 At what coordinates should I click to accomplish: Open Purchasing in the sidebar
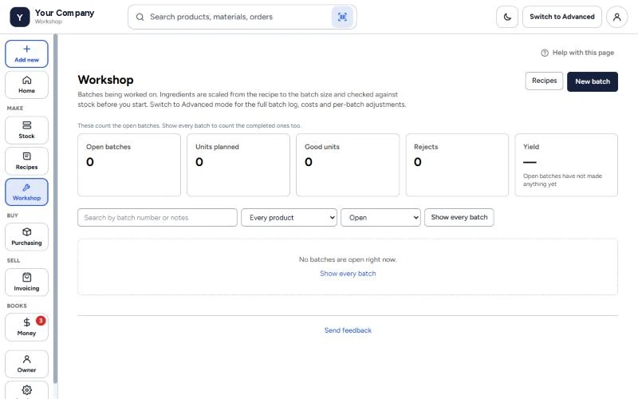tap(26, 237)
